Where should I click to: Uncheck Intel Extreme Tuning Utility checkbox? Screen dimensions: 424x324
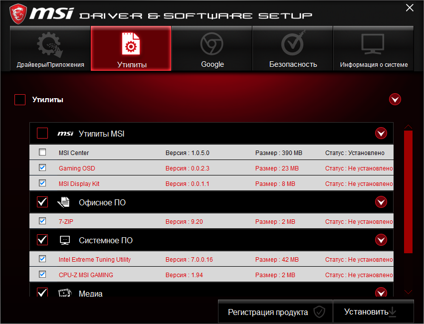pos(42,259)
